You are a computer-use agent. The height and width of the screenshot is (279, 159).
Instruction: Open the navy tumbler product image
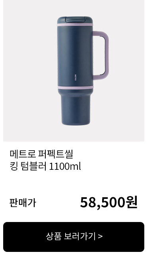coord(74,71)
